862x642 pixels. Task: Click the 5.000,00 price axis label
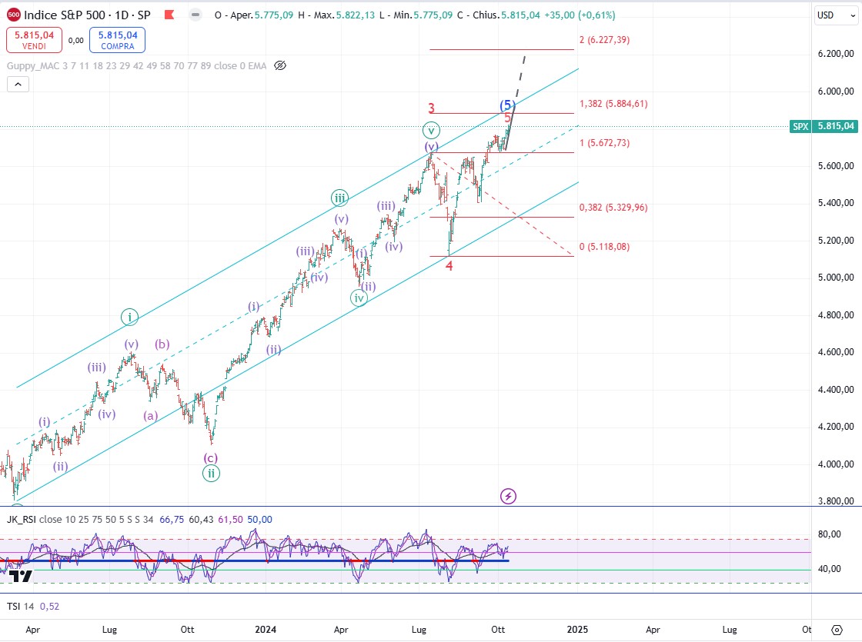tap(836, 278)
